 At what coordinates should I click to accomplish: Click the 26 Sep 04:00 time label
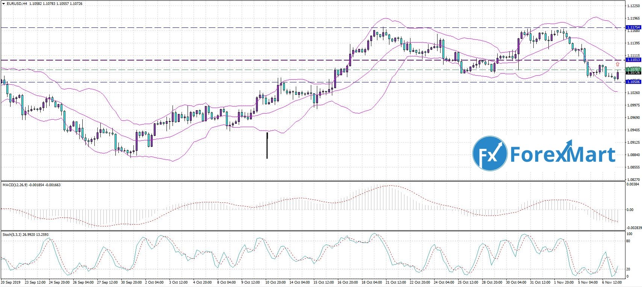[x=84, y=282]
